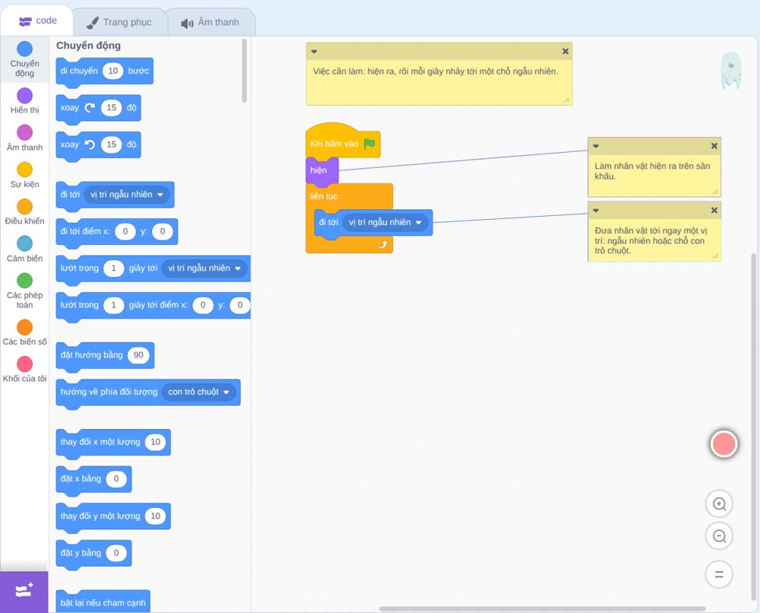Click the red record circle button

(724, 443)
